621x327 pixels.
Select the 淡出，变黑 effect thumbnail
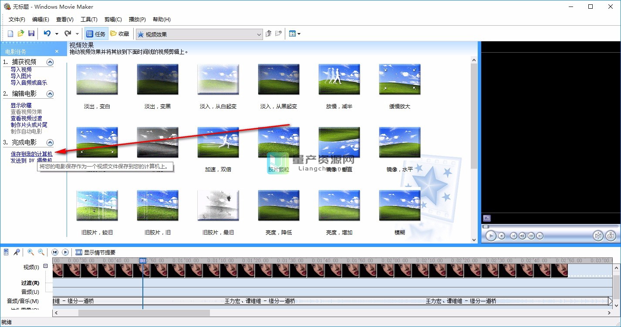[x=157, y=79]
